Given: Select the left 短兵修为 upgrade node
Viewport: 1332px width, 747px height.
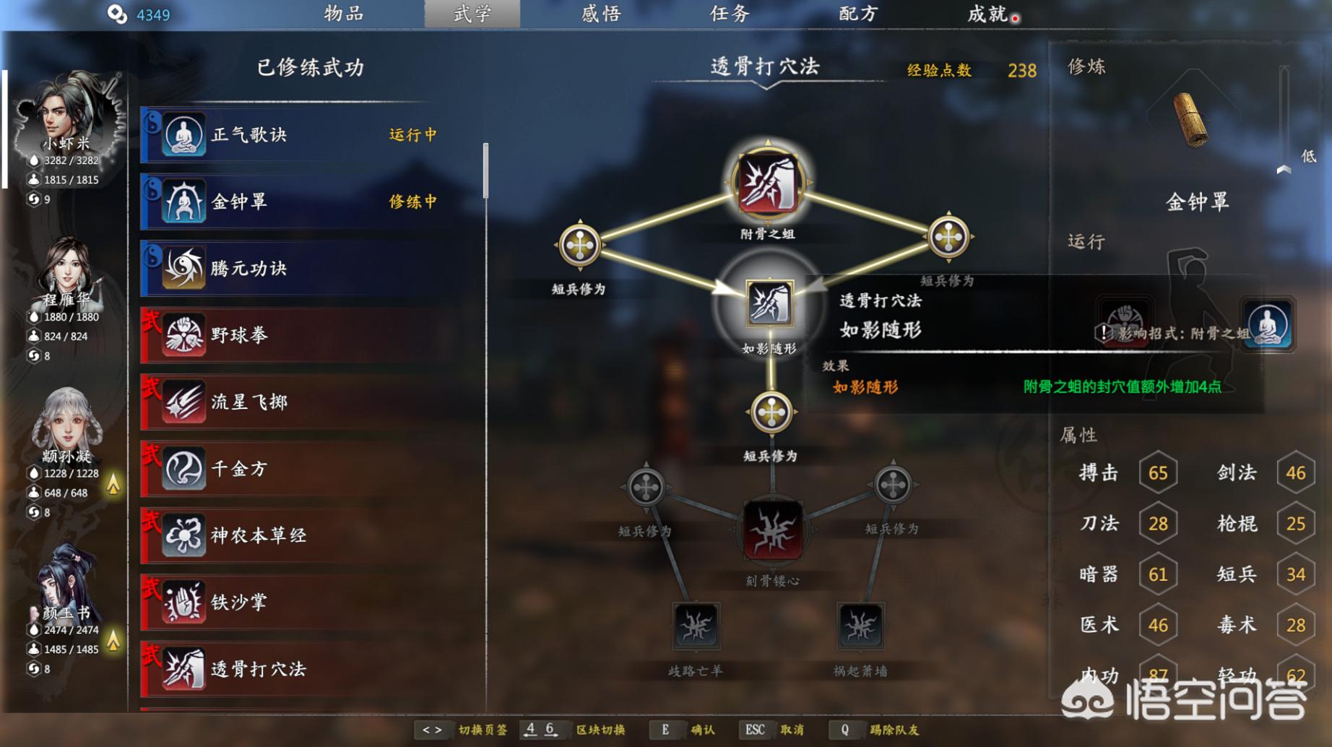Looking at the screenshot, I should tap(579, 245).
